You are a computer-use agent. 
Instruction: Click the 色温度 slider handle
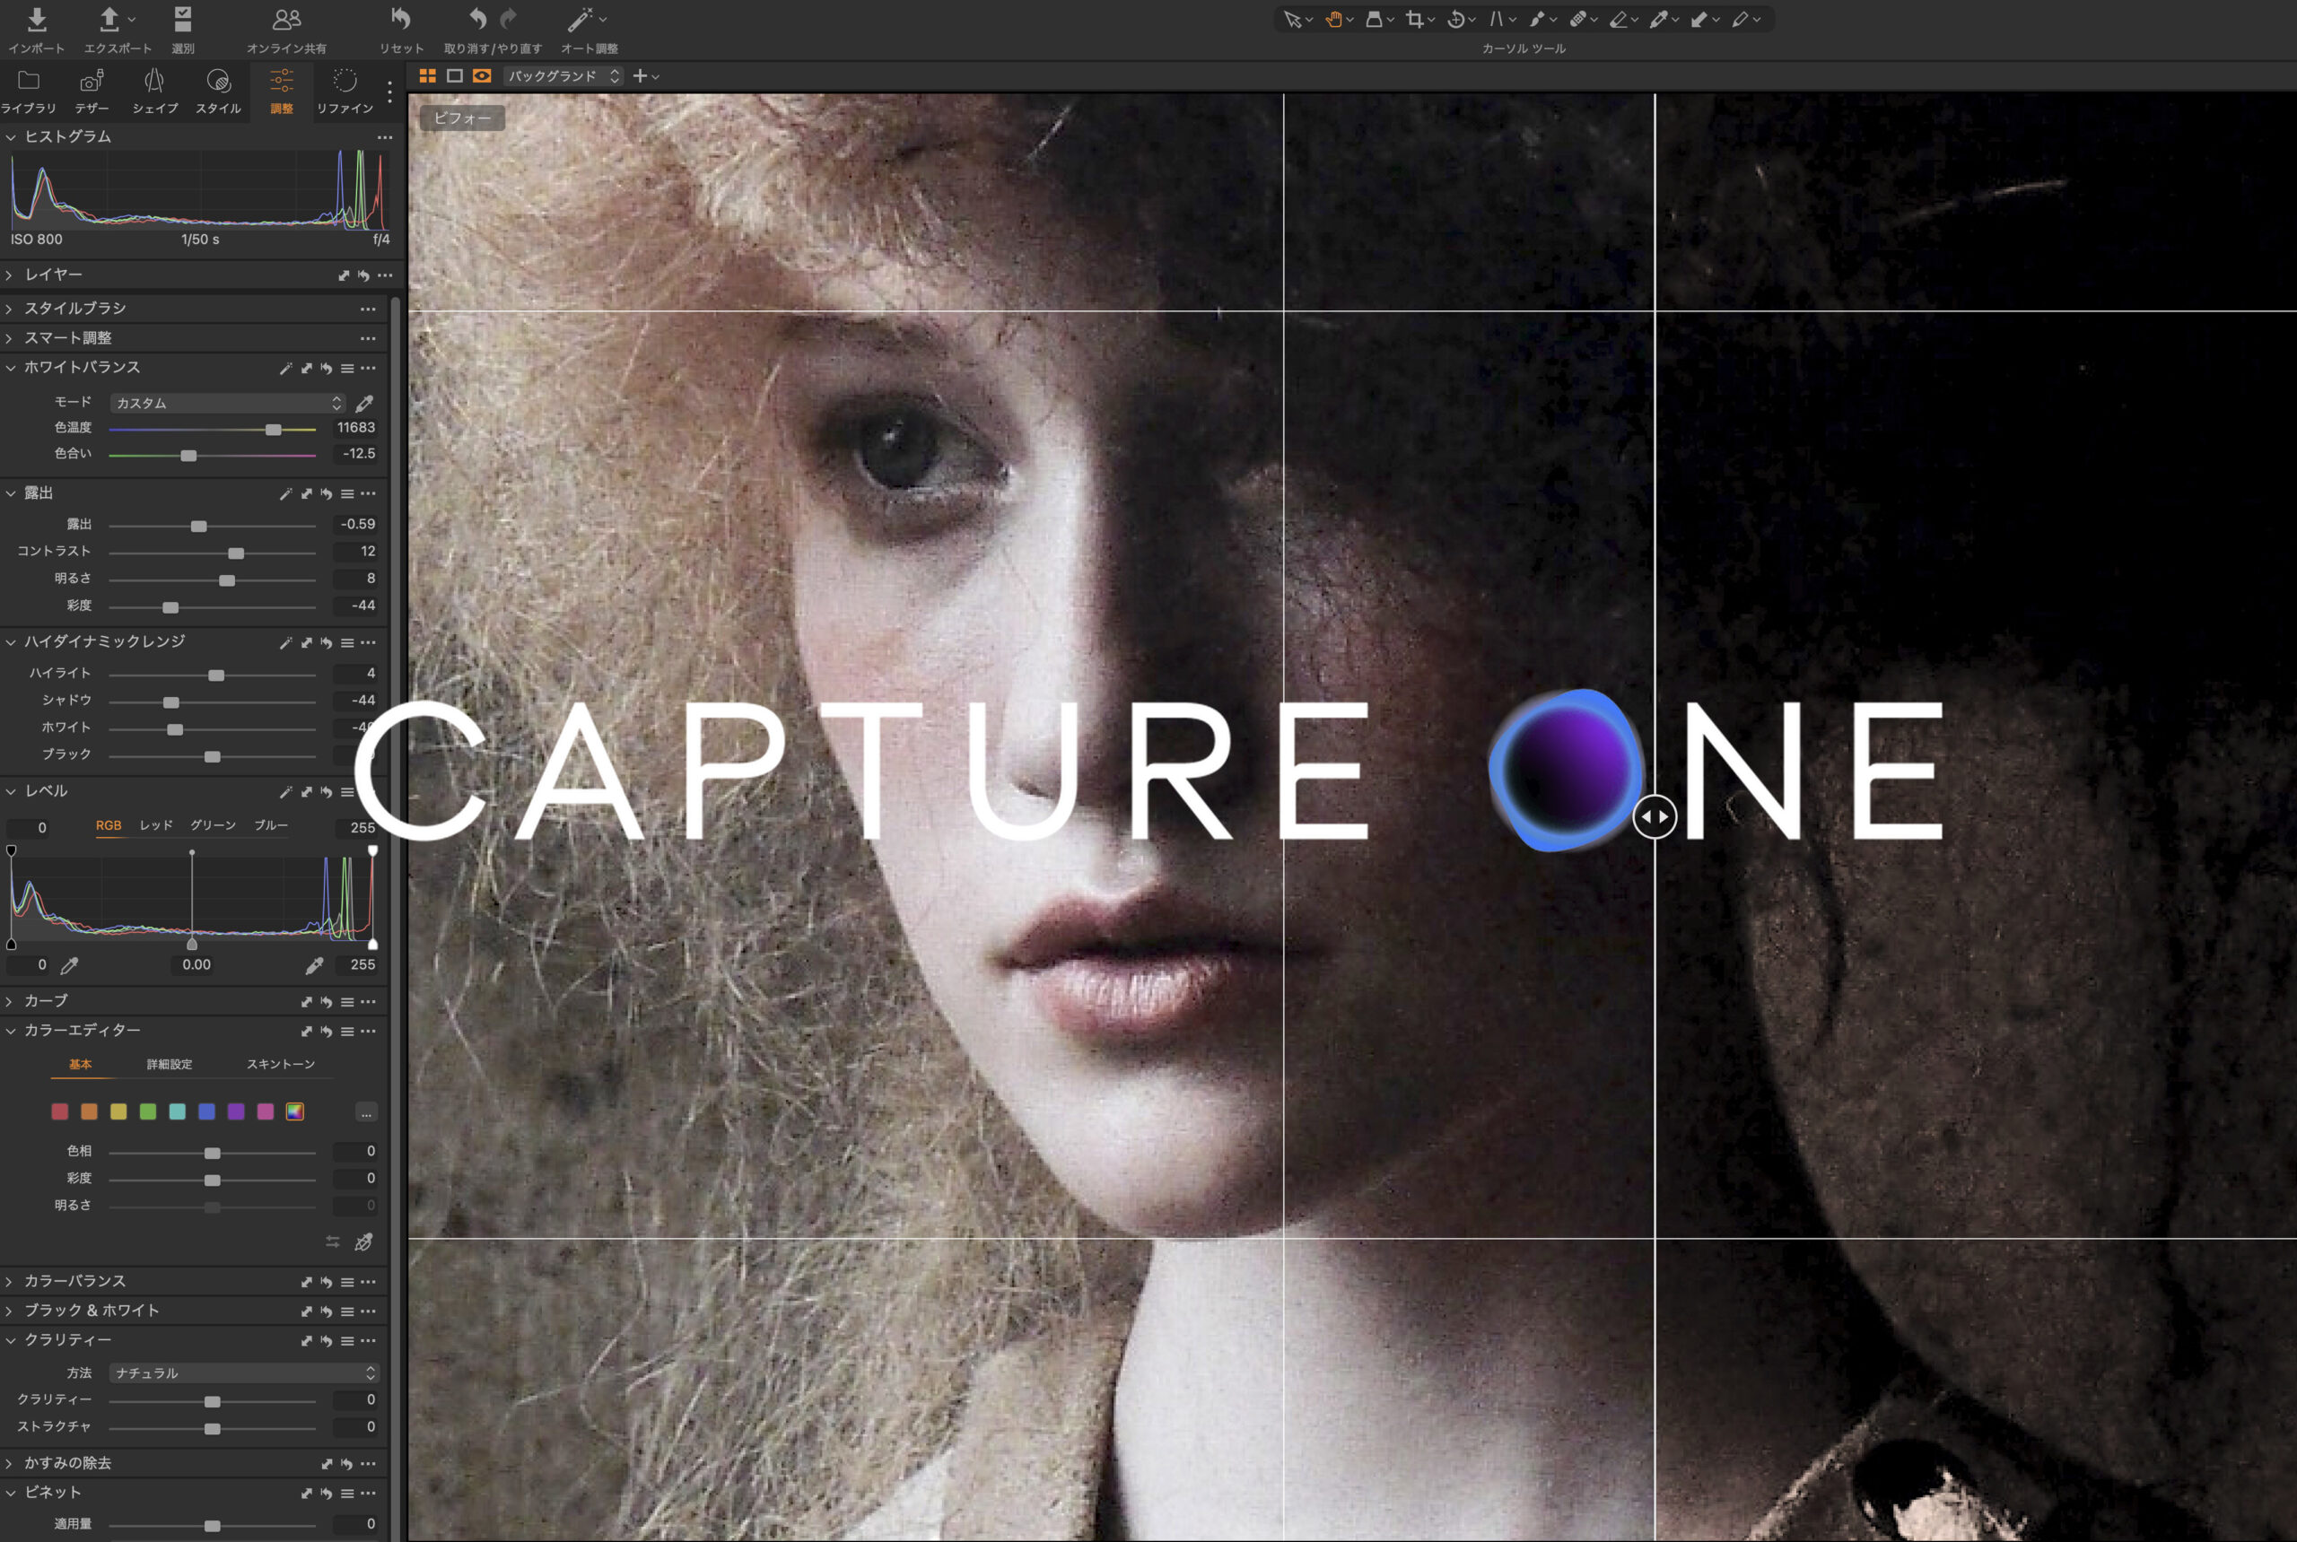(x=274, y=430)
